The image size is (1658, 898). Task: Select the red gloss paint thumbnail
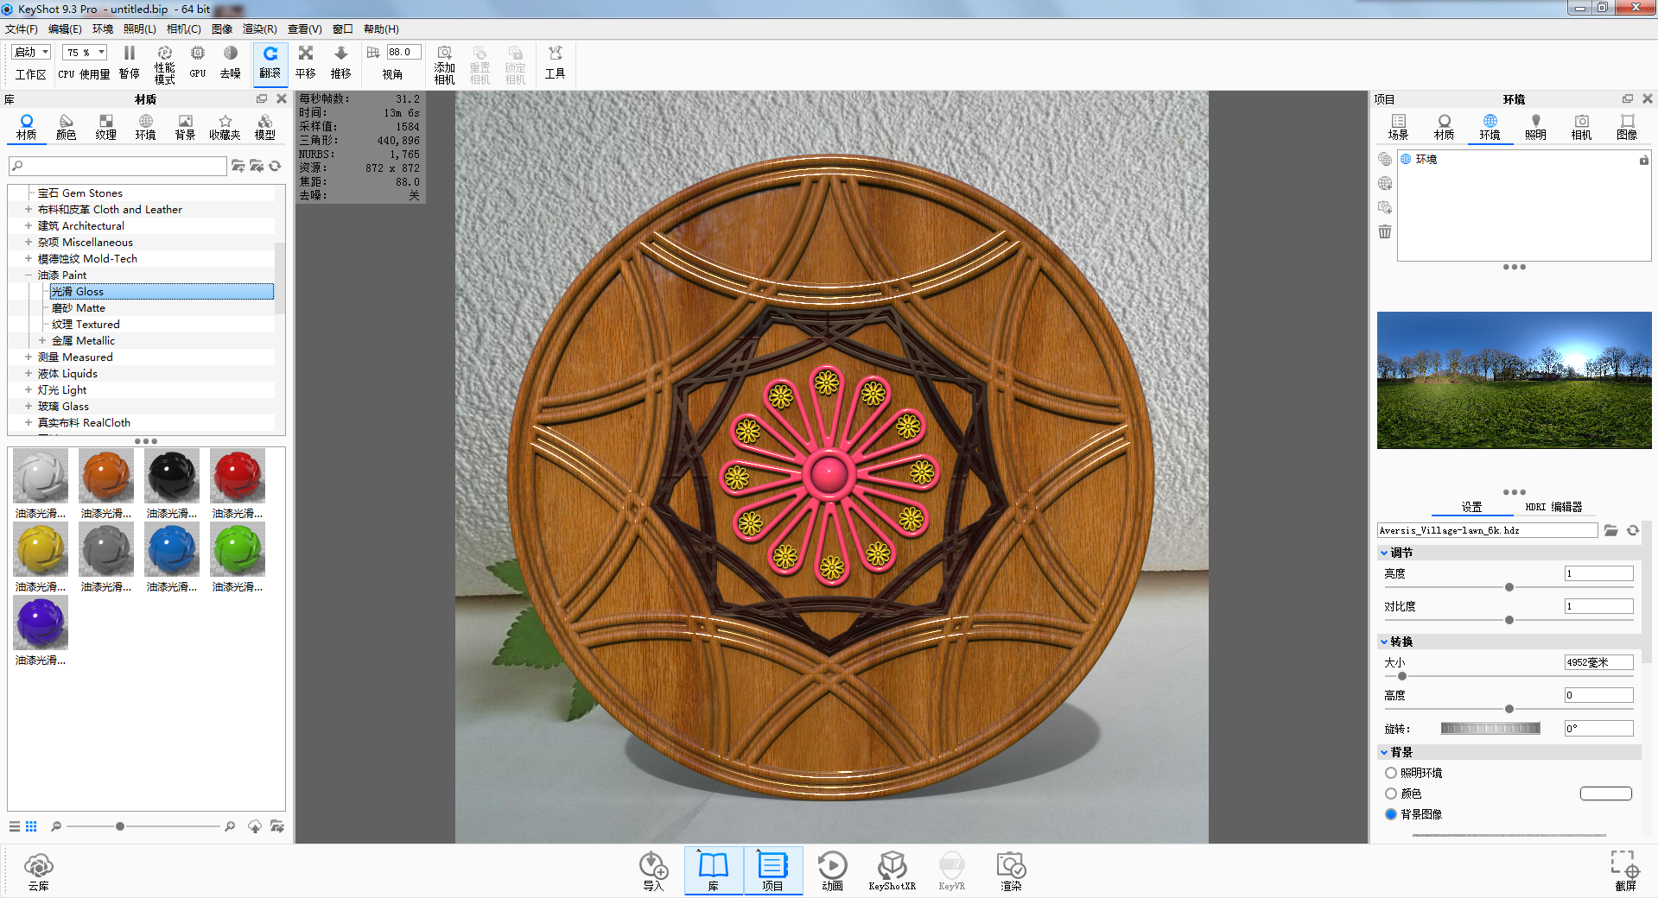pos(238,476)
